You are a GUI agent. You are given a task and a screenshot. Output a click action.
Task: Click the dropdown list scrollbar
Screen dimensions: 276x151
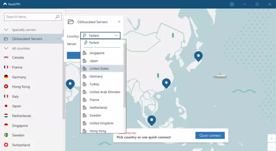point(125,75)
